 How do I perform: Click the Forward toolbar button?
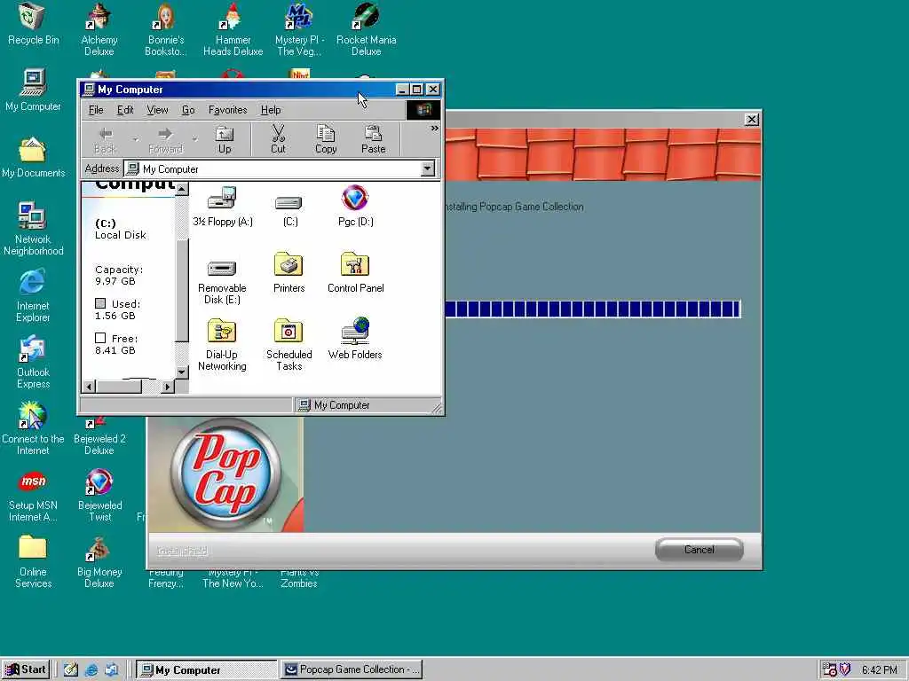coord(165,139)
